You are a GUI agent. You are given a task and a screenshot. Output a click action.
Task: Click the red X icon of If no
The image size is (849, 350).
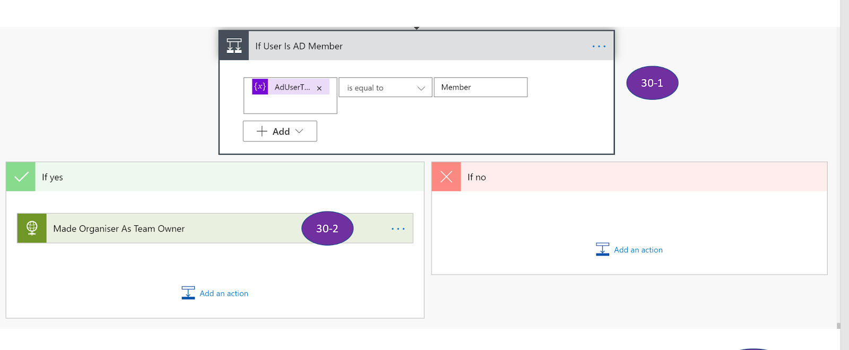[x=446, y=177]
